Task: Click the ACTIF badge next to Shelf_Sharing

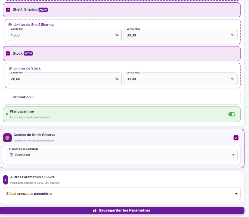Action: 43,10
